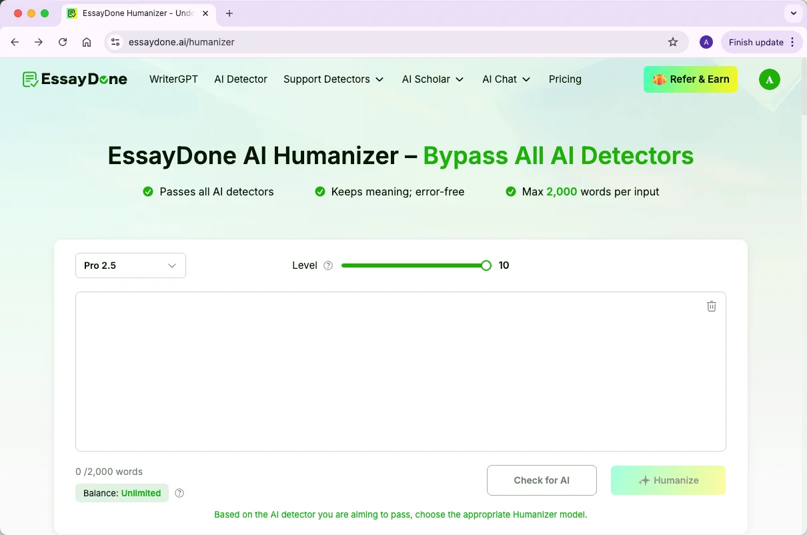Viewport: 807px width, 535px height.
Task: Click the Passes all AI detectors checkmark
Action: point(148,191)
